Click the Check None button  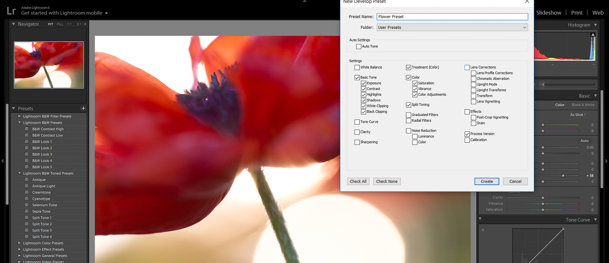[387, 182]
